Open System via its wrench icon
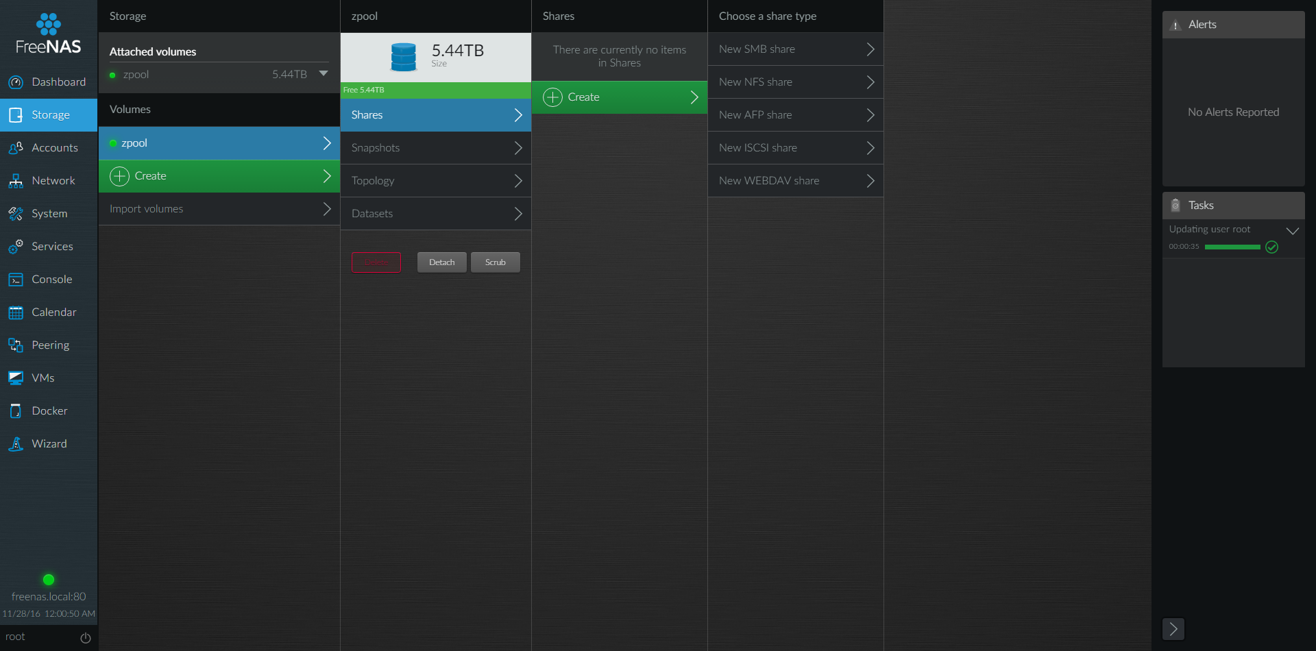Screen dimensions: 1316x651 pos(16,214)
